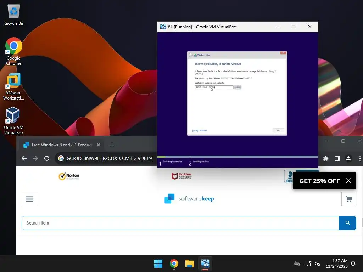Minimize the VirtualBox window
Viewport: 363px width, 272px height.
click(278, 27)
